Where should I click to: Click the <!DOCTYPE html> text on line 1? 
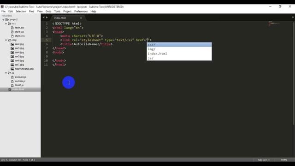(67, 24)
